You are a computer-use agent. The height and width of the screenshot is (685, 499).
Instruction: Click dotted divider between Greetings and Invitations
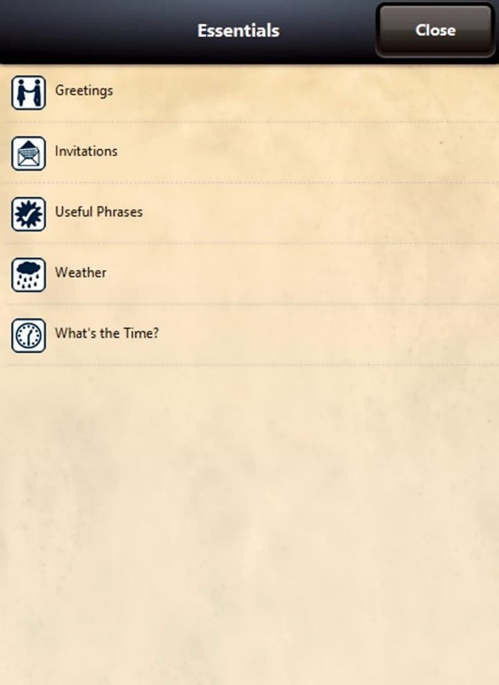[249, 123]
